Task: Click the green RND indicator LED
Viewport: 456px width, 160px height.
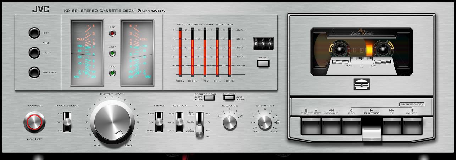Action: click(x=112, y=73)
